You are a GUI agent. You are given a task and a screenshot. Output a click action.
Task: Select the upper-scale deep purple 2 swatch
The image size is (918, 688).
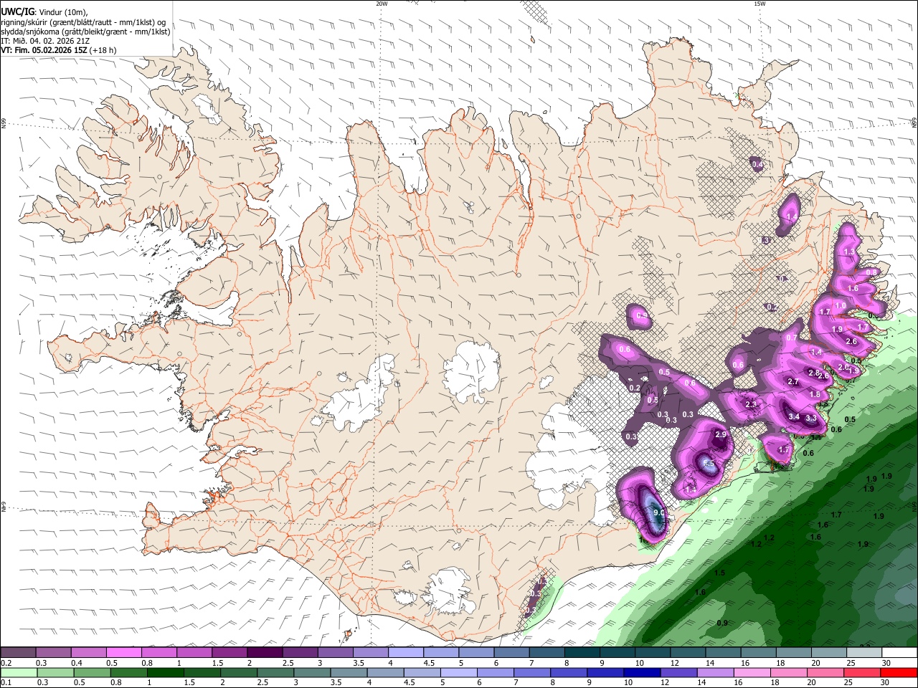tap(265, 652)
